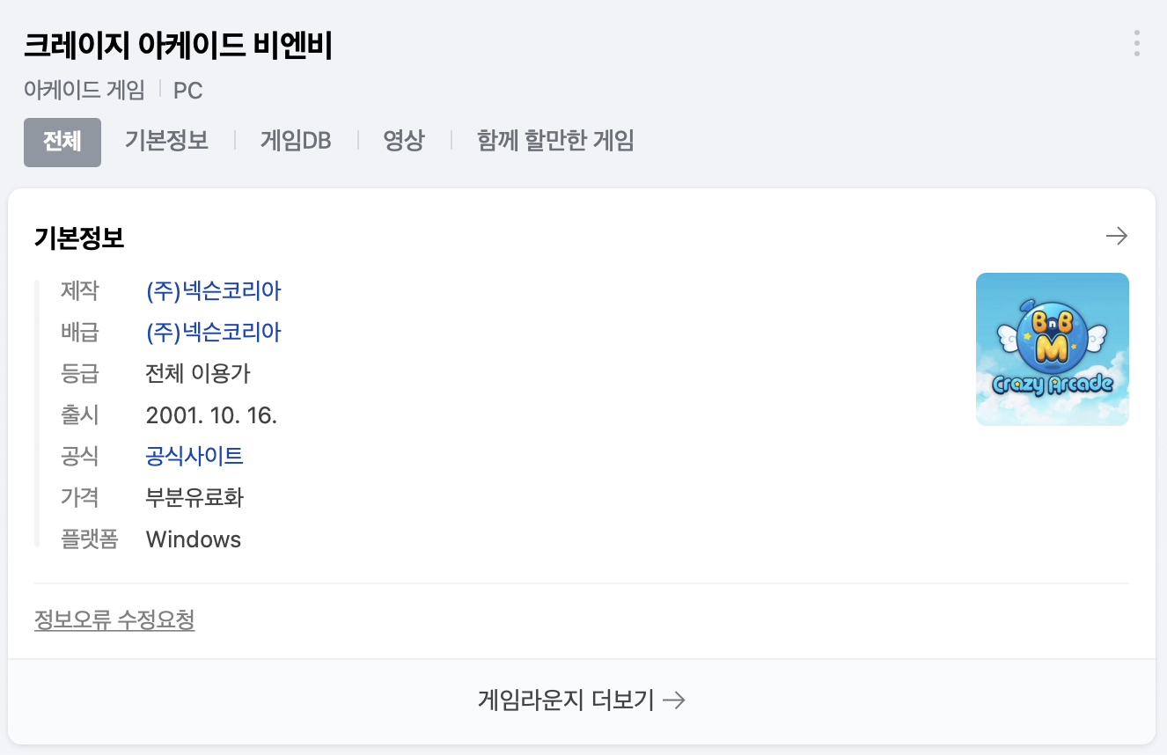Switch to the 기본정보 tab
Viewport: 1167px width, 755px height.
point(166,141)
